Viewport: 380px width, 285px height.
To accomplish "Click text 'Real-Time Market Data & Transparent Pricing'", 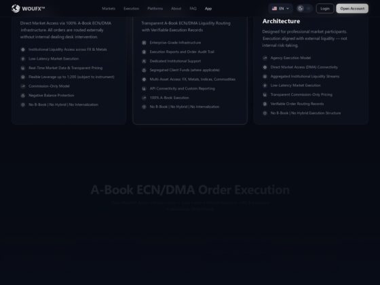I will coord(65,68).
